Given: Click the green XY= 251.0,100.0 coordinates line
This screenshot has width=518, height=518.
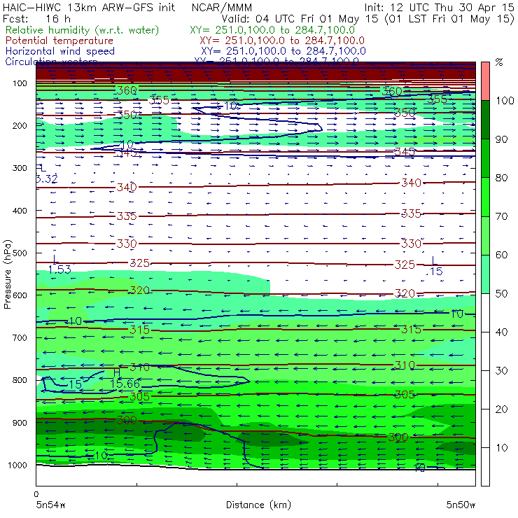Looking at the screenshot, I should coord(272,30).
